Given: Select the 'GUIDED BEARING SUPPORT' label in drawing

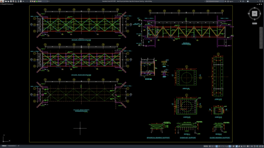Looking at the screenshot, I should click(220, 138).
